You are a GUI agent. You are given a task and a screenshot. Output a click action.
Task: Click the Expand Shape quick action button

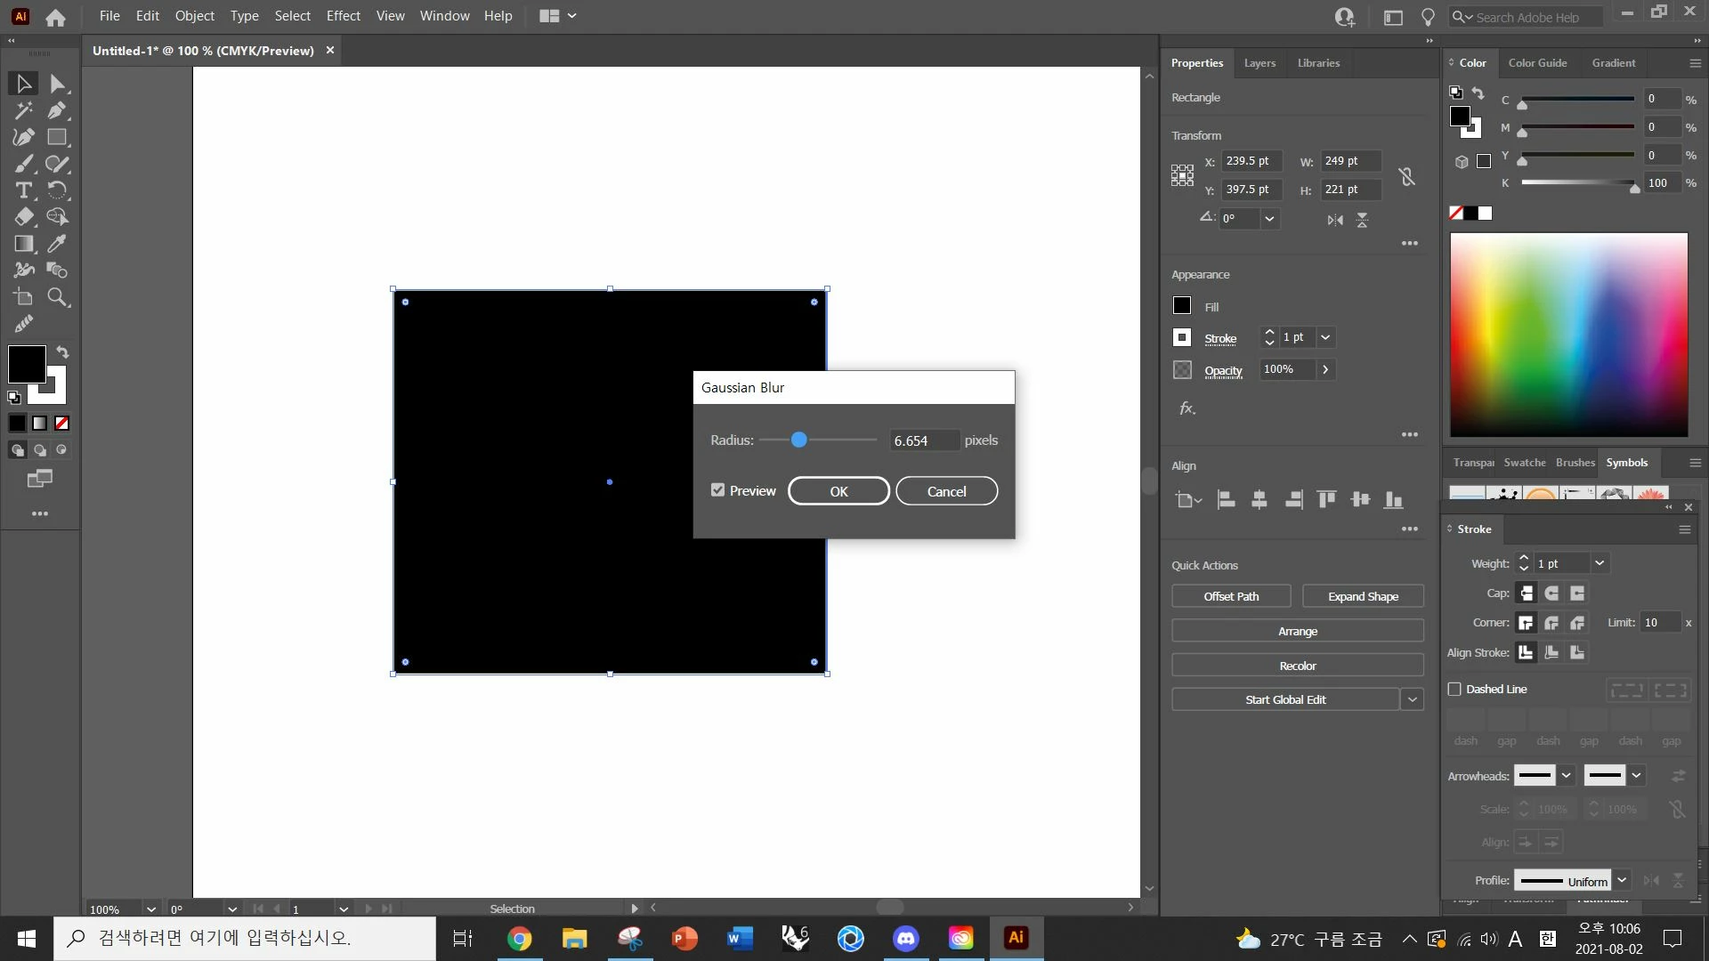1363,596
